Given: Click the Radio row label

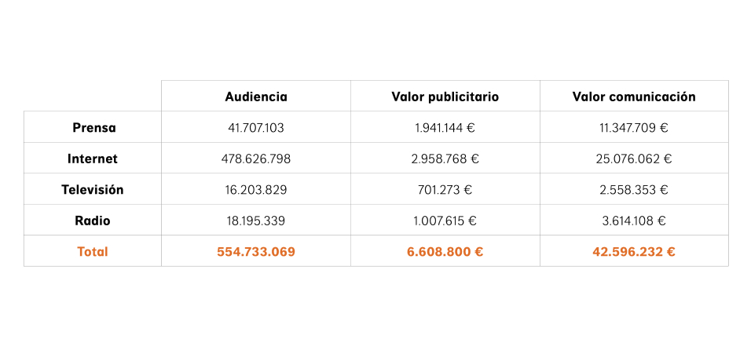Looking at the screenshot, I should pyautogui.click(x=93, y=221).
